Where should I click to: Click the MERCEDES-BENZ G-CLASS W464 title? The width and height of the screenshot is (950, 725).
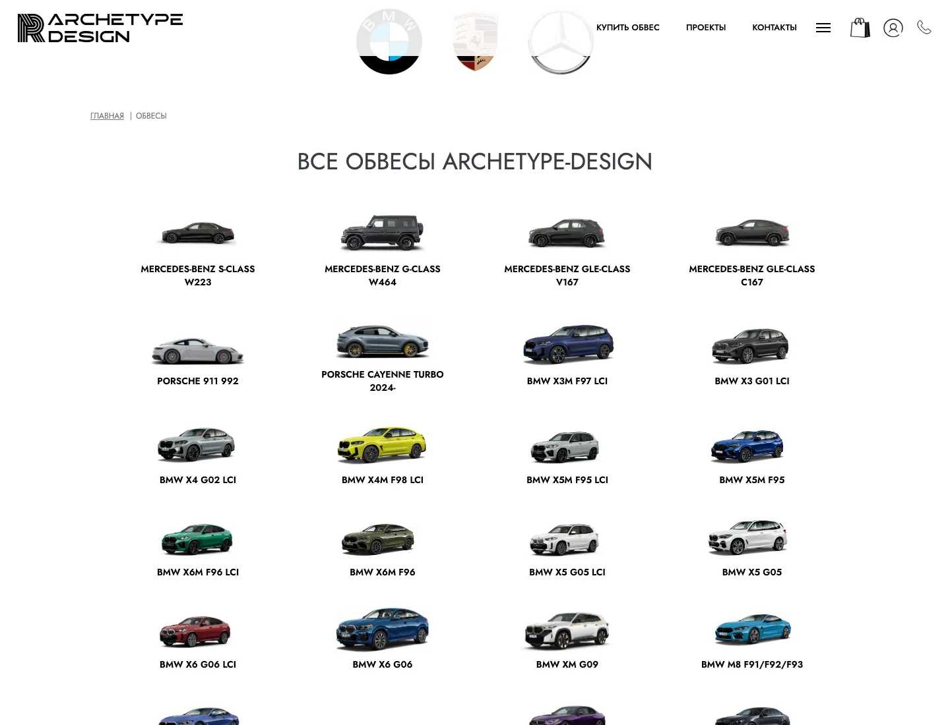pos(383,275)
